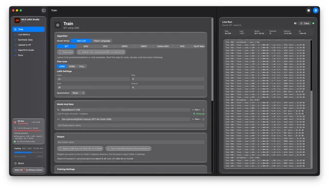Click the green Live Run status indicator
This screenshot has height=188, width=329.
tap(313, 23)
